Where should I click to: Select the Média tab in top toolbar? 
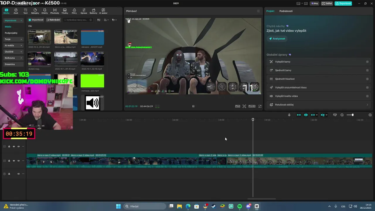coord(6,11)
